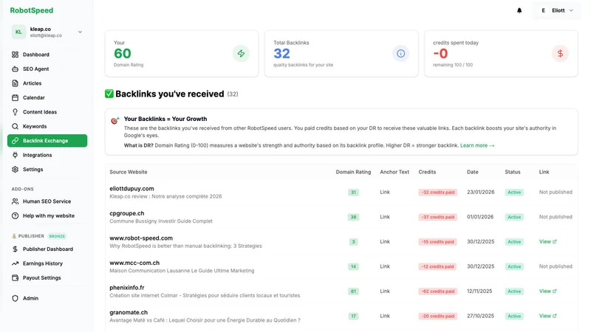Screen dimensions: 591x332
Task: Click the Dashboard grid icon
Action: [x=15, y=55]
